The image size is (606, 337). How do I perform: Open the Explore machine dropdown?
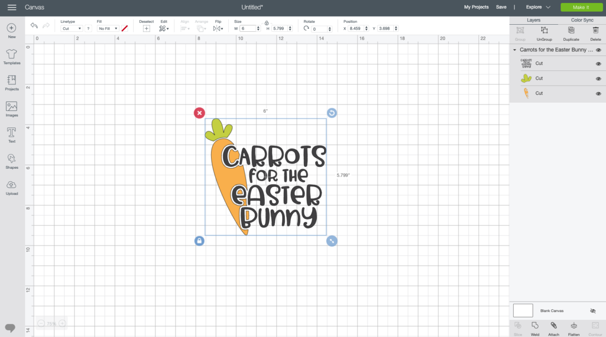pyautogui.click(x=538, y=7)
